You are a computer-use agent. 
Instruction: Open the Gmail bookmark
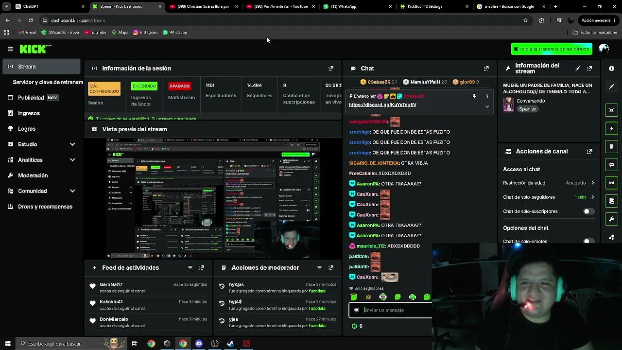[27, 33]
